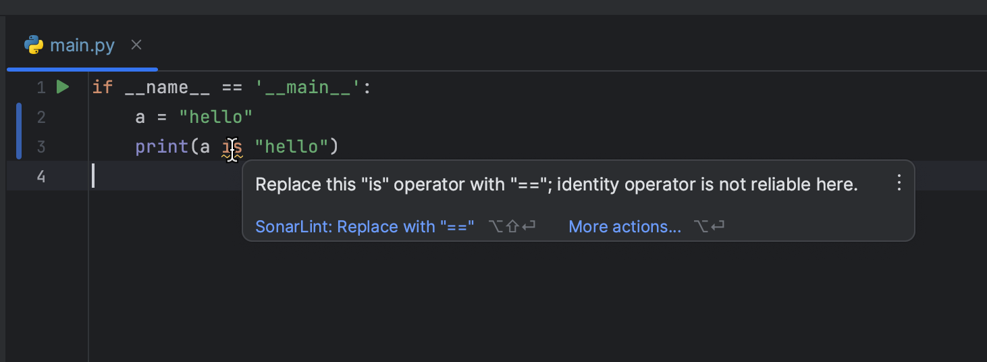
Task: Click the print function name
Action: [162, 147]
